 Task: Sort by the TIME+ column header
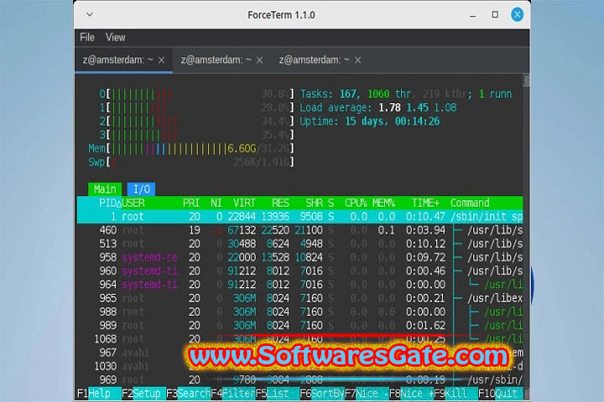[x=425, y=203]
